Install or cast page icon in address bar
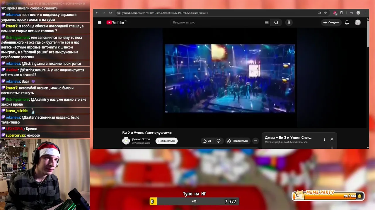Image resolution: width=375 pixels, height=210 pixels. [x=319, y=13]
